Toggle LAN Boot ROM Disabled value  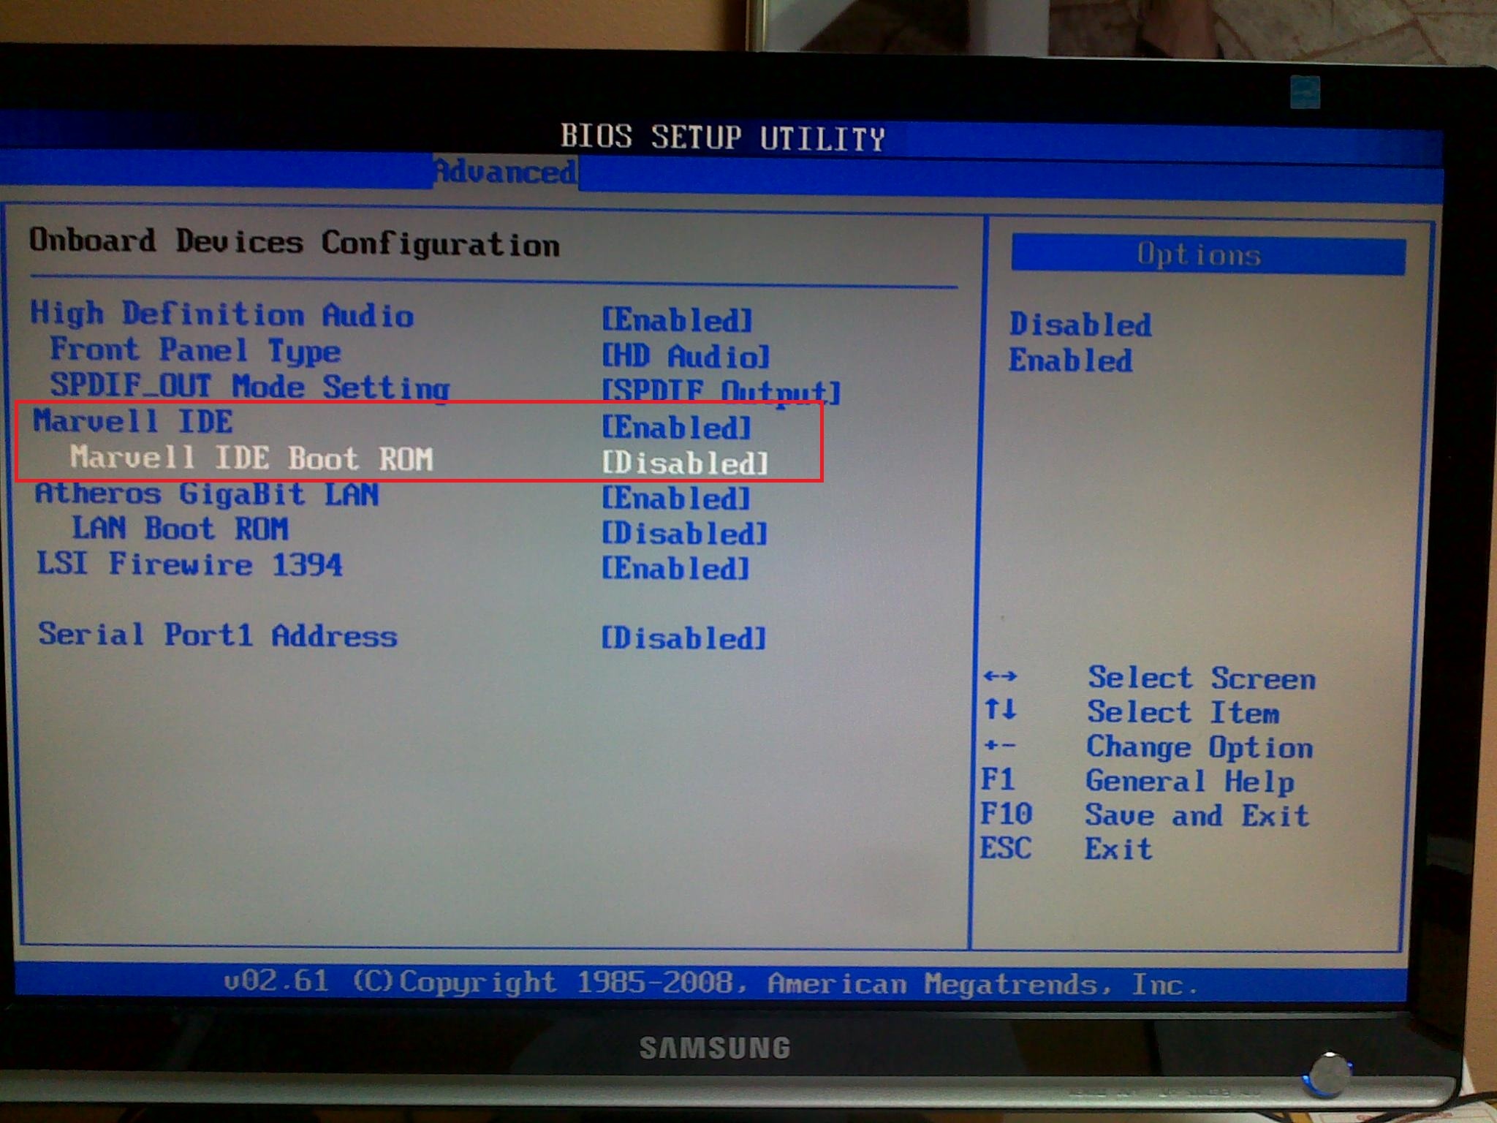pyautogui.click(x=685, y=534)
